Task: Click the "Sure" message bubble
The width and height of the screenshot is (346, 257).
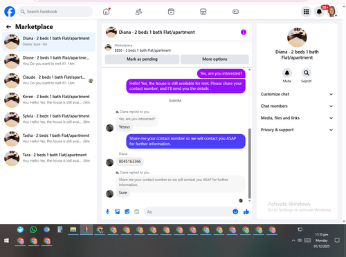Action: [123, 193]
